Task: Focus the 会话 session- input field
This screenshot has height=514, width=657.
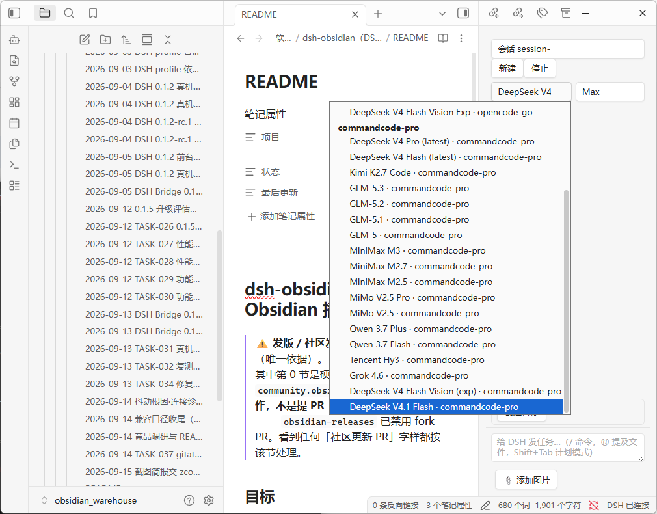Action: pos(568,49)
